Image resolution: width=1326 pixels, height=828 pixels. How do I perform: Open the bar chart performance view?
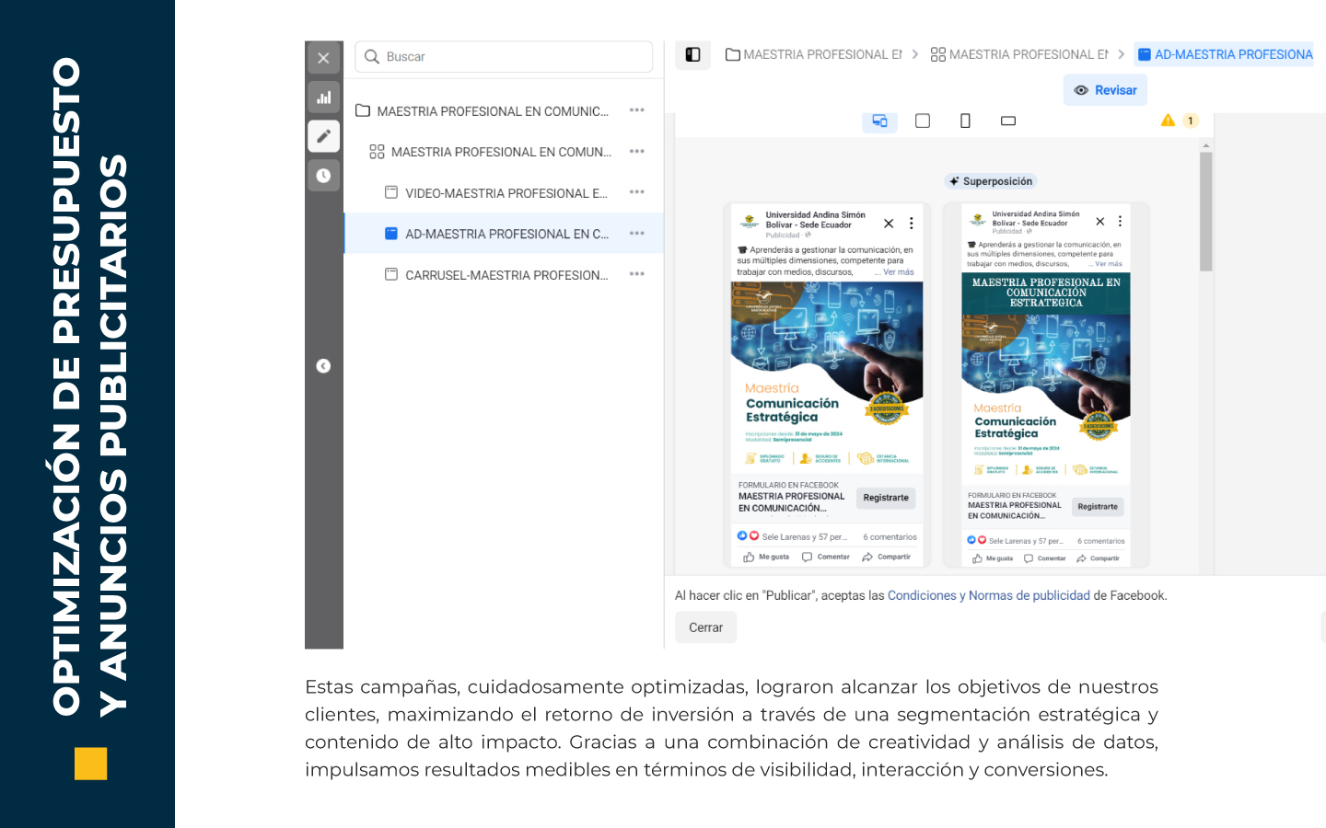click(x=323, y=98)
